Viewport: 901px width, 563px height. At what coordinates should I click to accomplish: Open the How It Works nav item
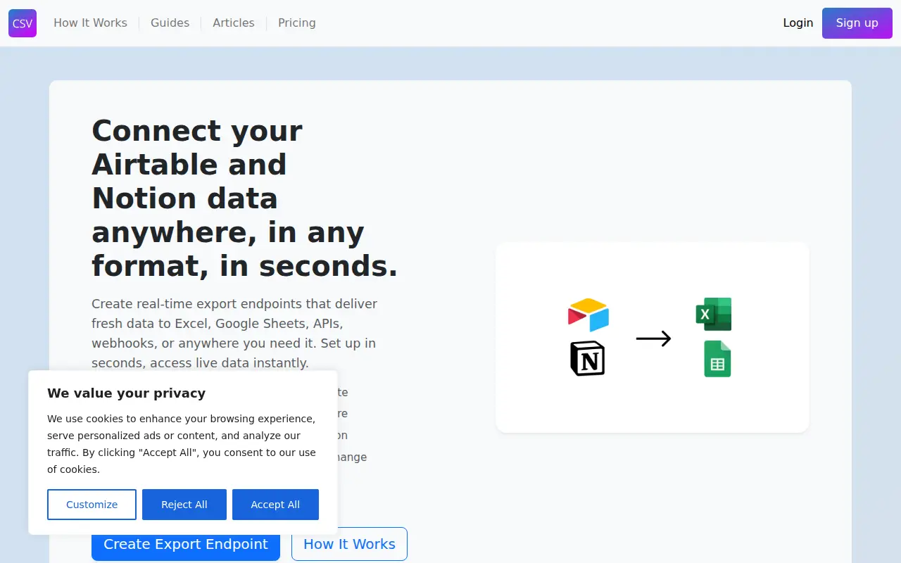[x=90, y=23]
